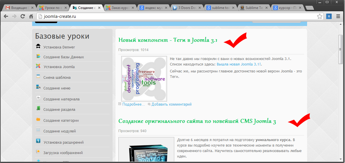Click 'Добавить комментарий' link
Screen dimensions: 345x163
(x=171, y=104)
